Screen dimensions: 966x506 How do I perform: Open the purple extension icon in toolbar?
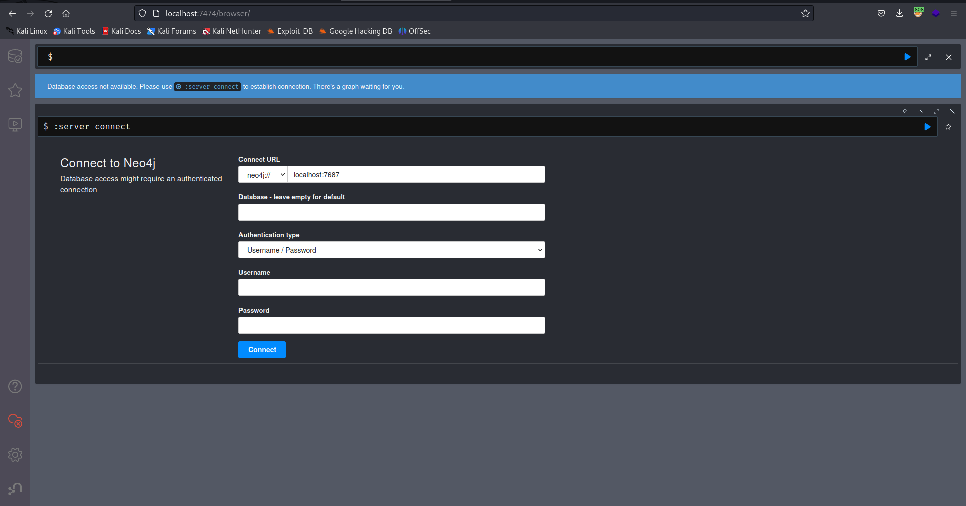936,14
